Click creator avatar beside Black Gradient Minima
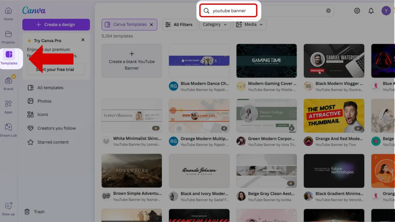The width and height of the screenshot is (395, 222). coord(308,196)
